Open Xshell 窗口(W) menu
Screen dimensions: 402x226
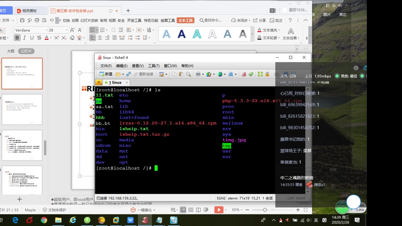click(170, 66)
